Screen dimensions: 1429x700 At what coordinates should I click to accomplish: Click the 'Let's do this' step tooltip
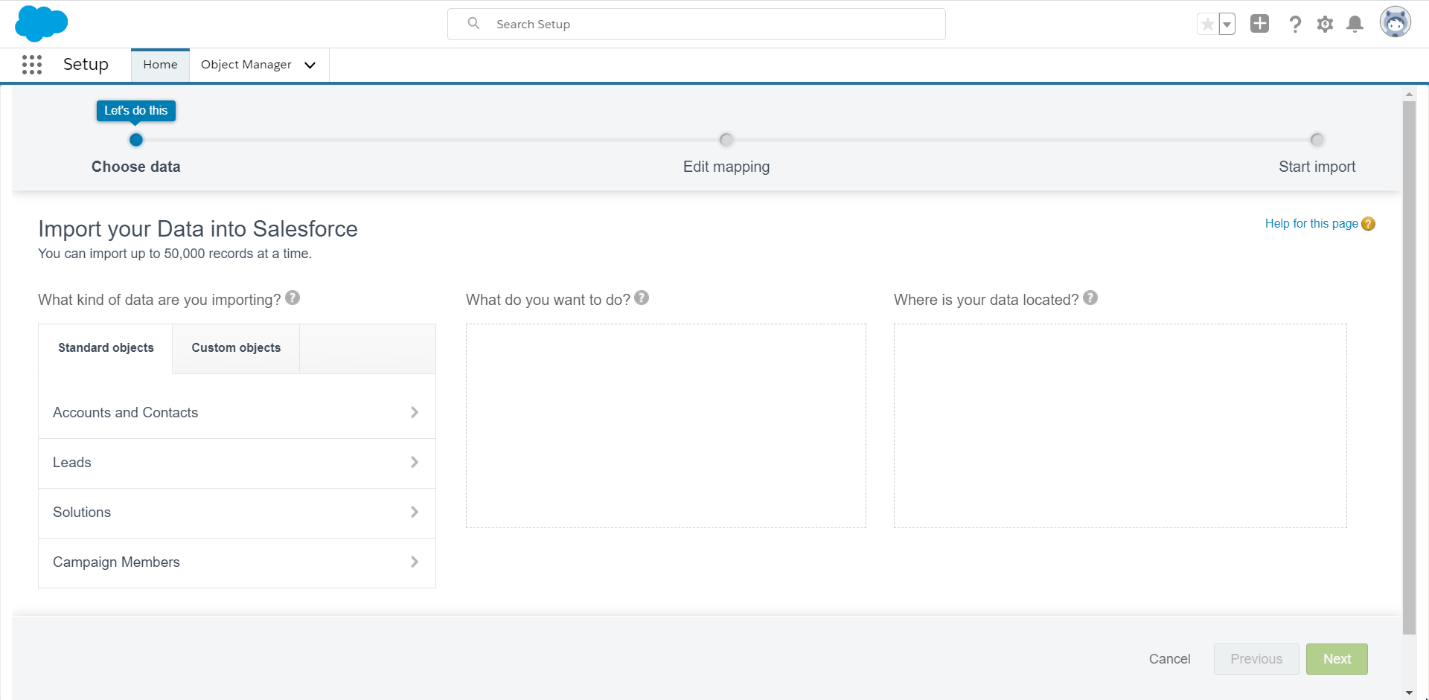tap(136, 111)
